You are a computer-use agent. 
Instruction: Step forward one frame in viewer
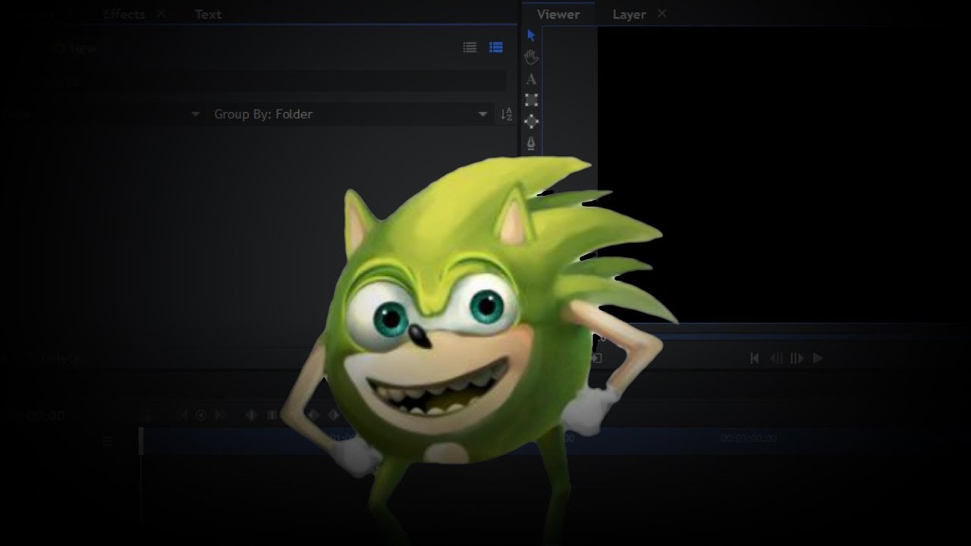797,358
